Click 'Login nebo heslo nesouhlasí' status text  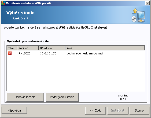85,53
